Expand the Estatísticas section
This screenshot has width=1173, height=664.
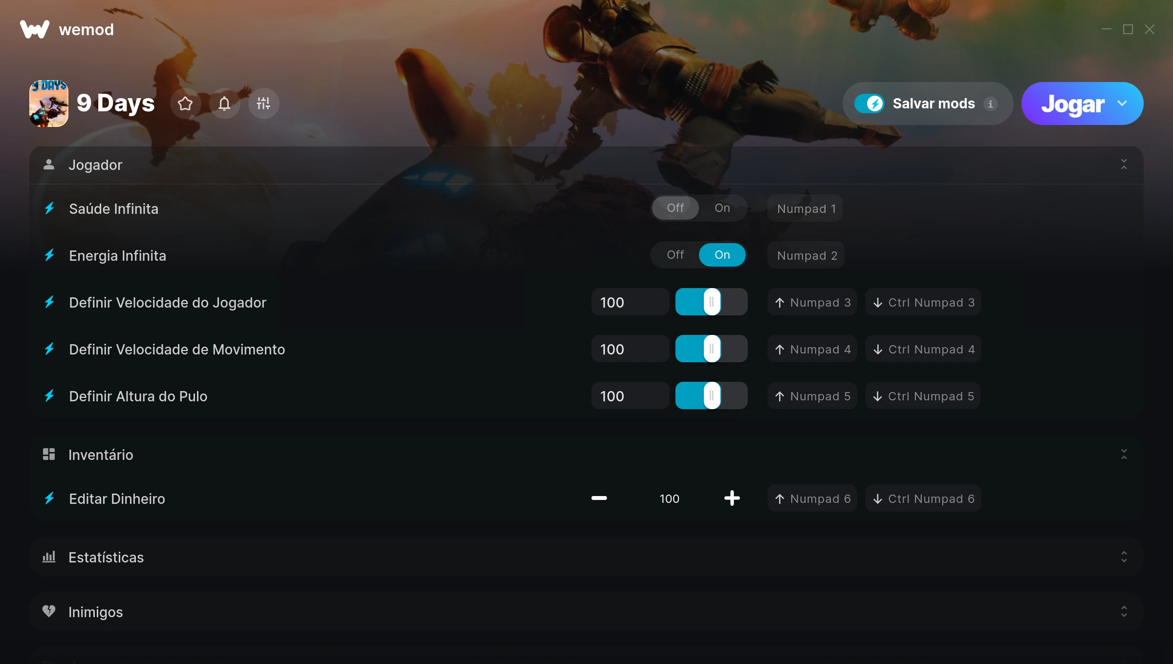pyautogui.click(x=1124, y=557)
